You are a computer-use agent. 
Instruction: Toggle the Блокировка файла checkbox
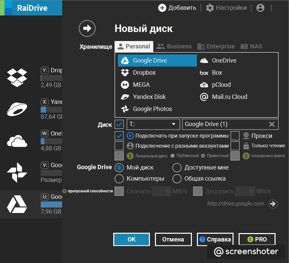(x=235, y=156)
